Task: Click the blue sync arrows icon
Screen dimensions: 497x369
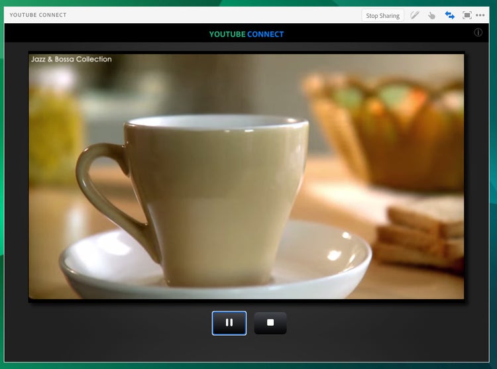Action: 449,15
